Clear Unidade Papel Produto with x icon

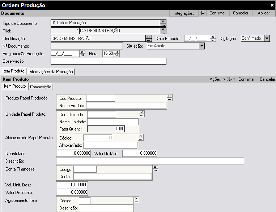pyautogui.click(x=142, y=112)
